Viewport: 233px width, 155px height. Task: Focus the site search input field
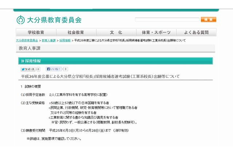tap(167, 19)
